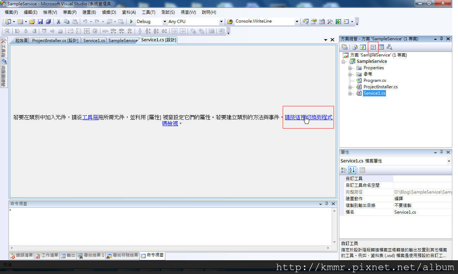Click the Copy toolbar icon
The image size is (458, 274).
(x=66, y=22)
